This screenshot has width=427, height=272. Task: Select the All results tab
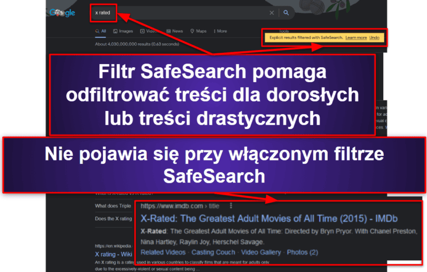[x=100, y=31]
